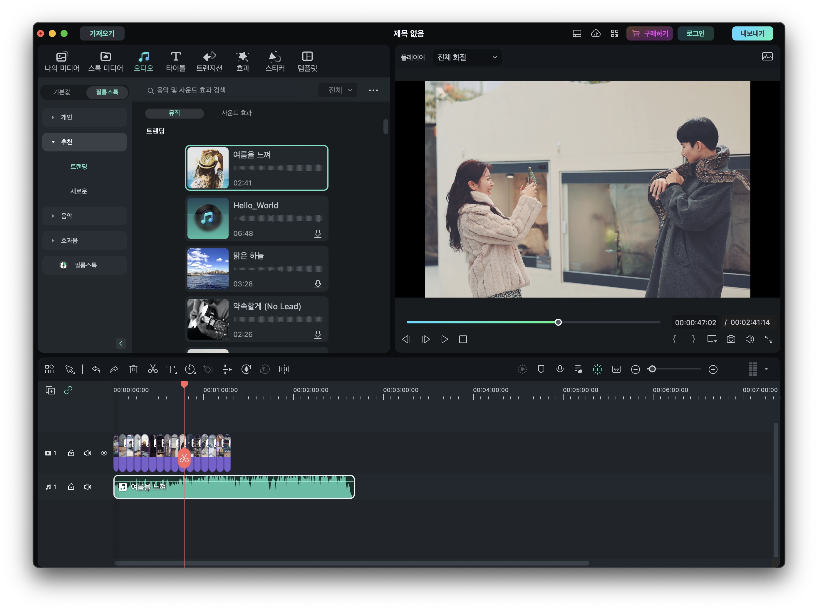Download the Hello_World track
Viewport: 818px width, 611px height.
[x=318, y=234]
